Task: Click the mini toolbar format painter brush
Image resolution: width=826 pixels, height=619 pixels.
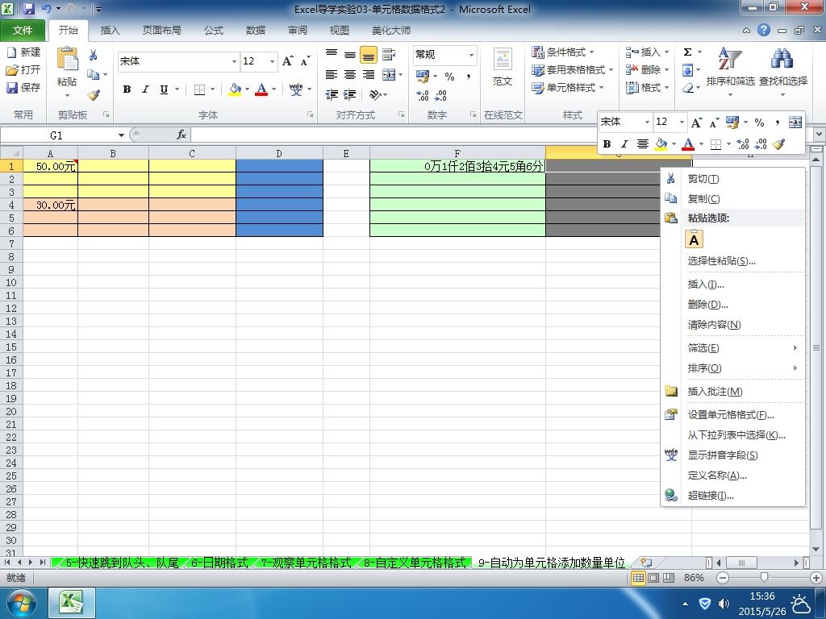Action: [x=778, y=143]
